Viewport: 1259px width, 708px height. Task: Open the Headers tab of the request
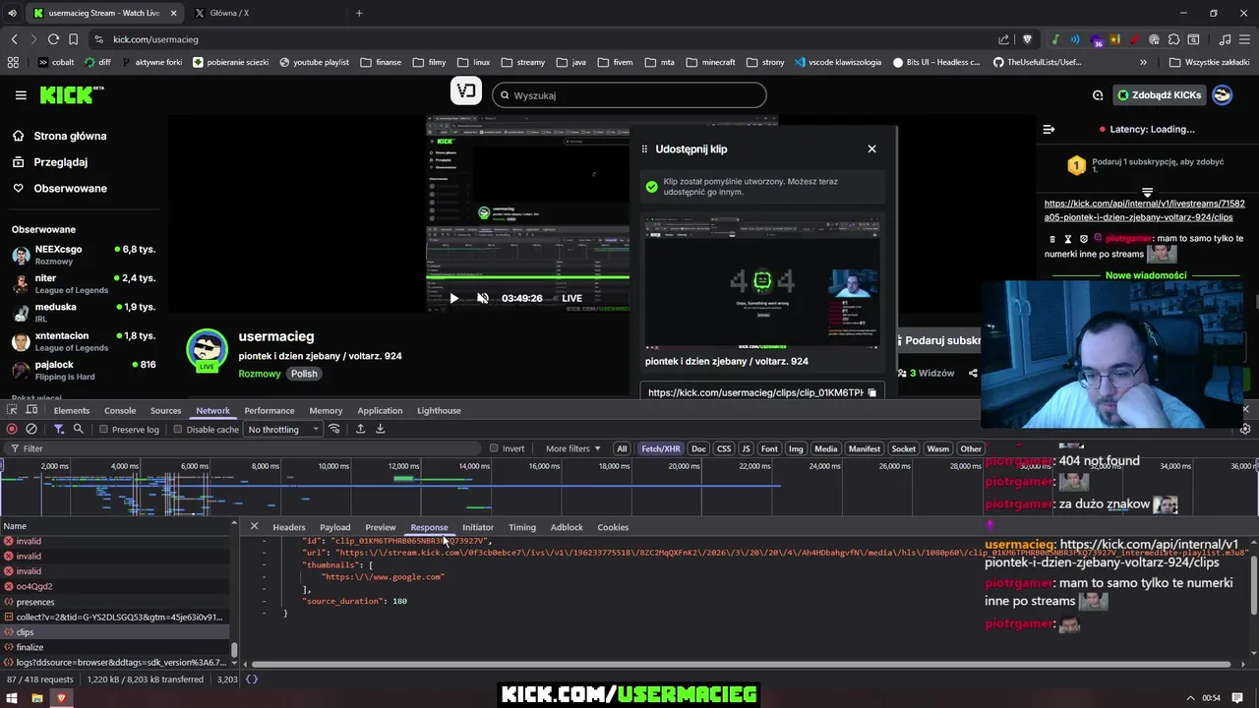[x=288, y=527]
